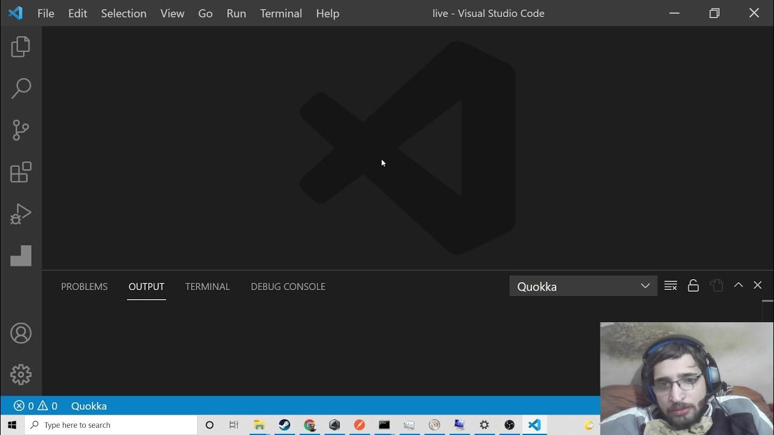Open the Terminal menu in menu bar

tap(281, 13)
